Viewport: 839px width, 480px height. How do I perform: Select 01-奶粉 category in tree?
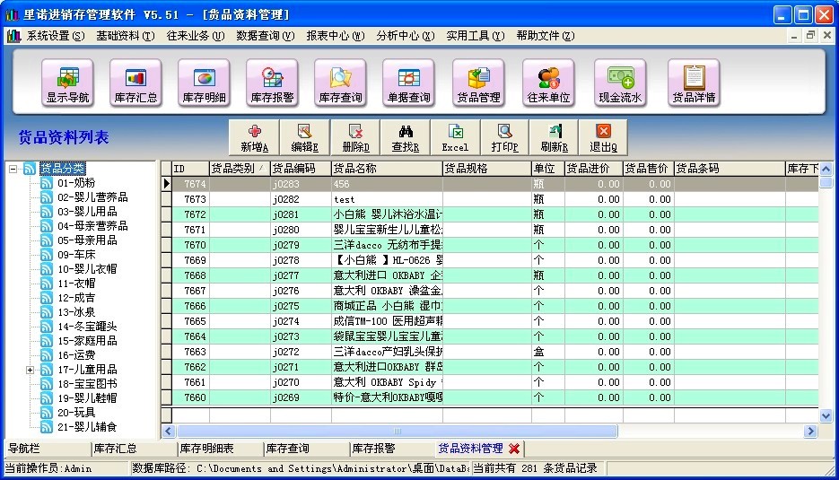[76, 183]
